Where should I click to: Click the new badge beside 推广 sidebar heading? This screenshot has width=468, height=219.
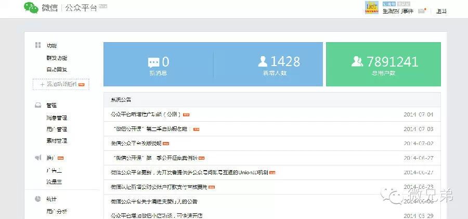[x=61, y=158]
